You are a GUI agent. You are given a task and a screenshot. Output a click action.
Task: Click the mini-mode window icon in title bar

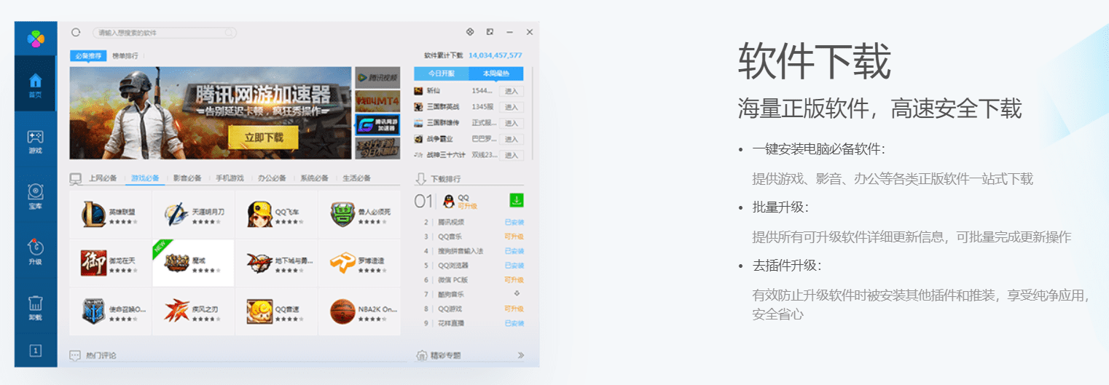click(x=490, y=32)
